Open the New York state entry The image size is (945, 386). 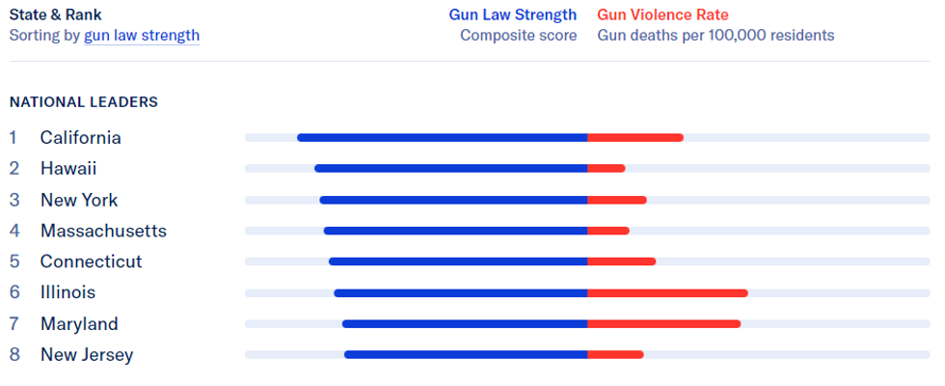tap(79, 200)
